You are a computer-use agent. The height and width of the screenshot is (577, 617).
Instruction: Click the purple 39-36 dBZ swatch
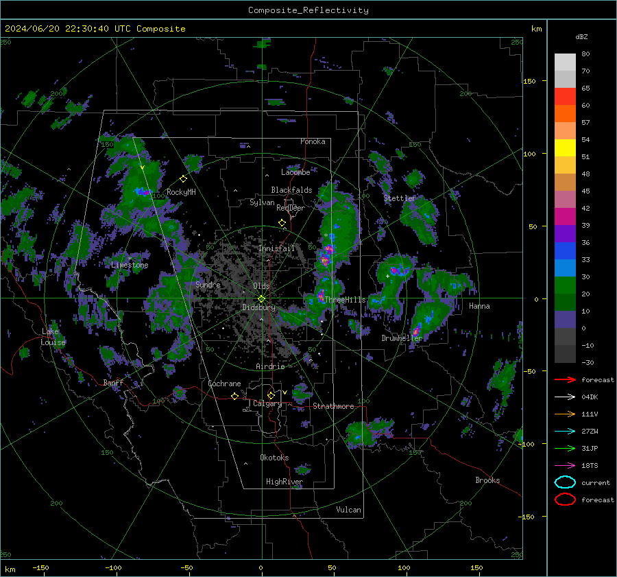tap(565, 234)
